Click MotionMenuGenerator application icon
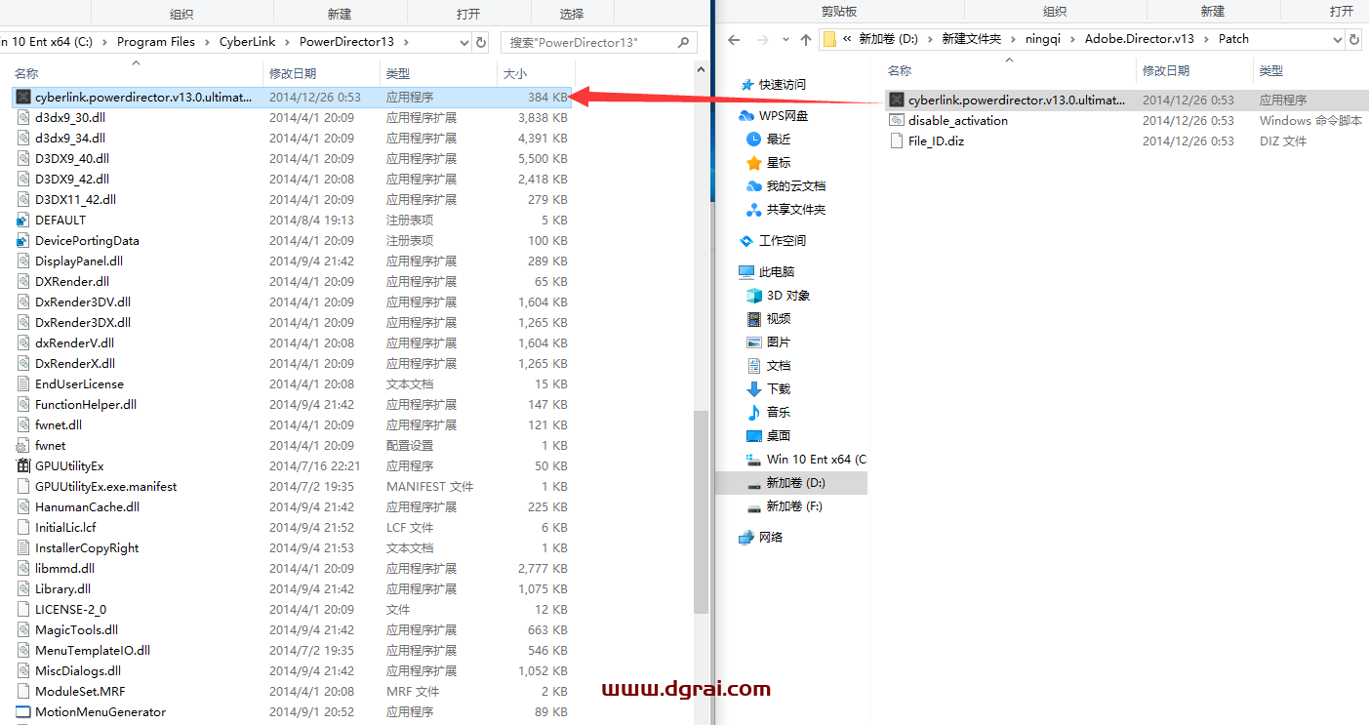1369x725 pixels. pos(23,711)
